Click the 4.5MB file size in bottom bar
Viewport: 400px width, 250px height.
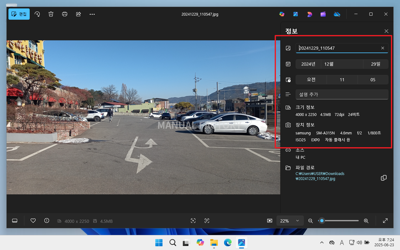coord(106,221)
